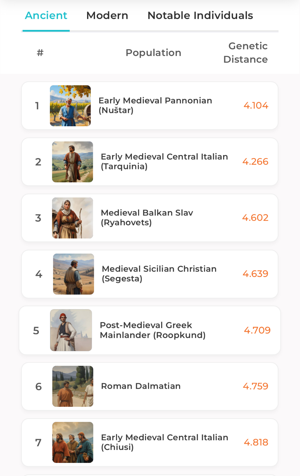Open the Roman Dalmatian thumbnail image
The image size is (300, 476).
73,386
